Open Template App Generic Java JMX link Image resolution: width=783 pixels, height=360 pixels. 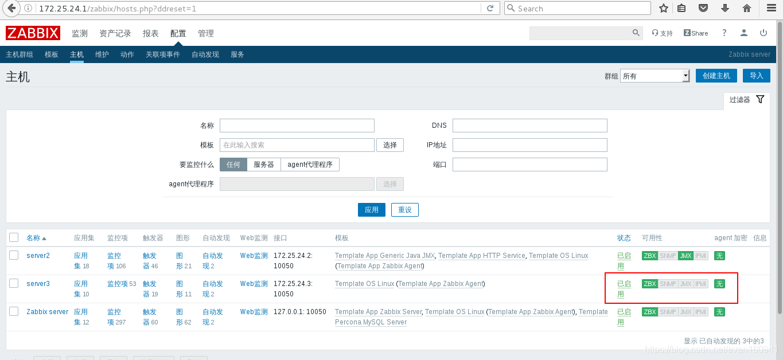pos(385,256)
